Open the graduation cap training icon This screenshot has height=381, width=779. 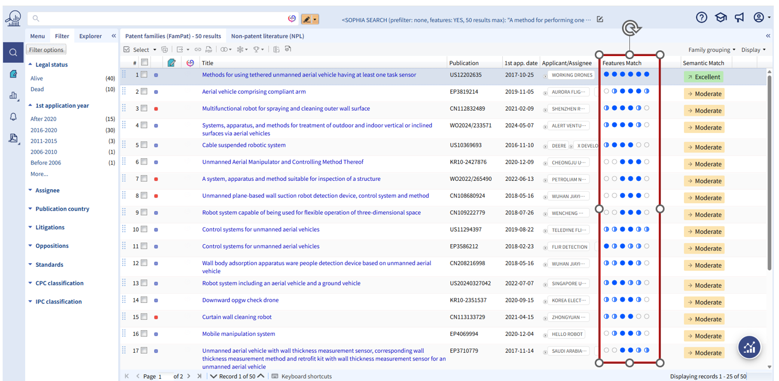pos(721,17)
